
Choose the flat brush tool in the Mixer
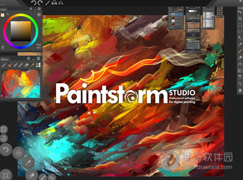click(15, 65)
